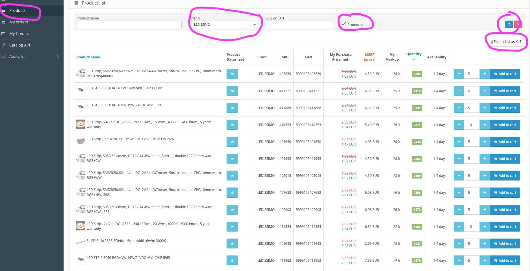Screen dimensions: 530x271
Task: Click the MSRP (gross) column header
Action: pos(370,57)
